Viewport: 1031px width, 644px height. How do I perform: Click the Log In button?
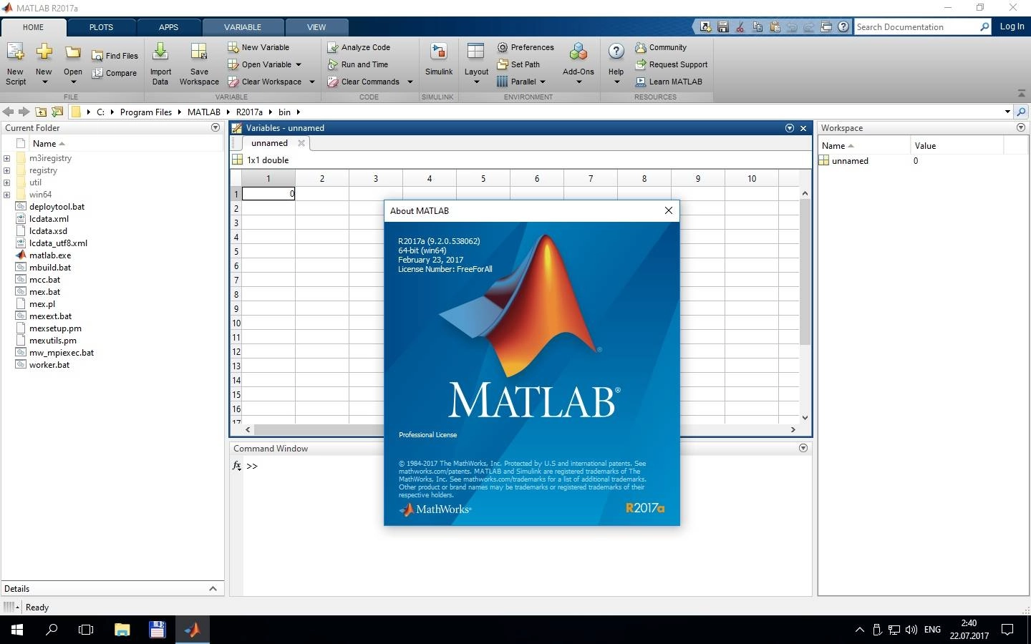click(1012, 26)
